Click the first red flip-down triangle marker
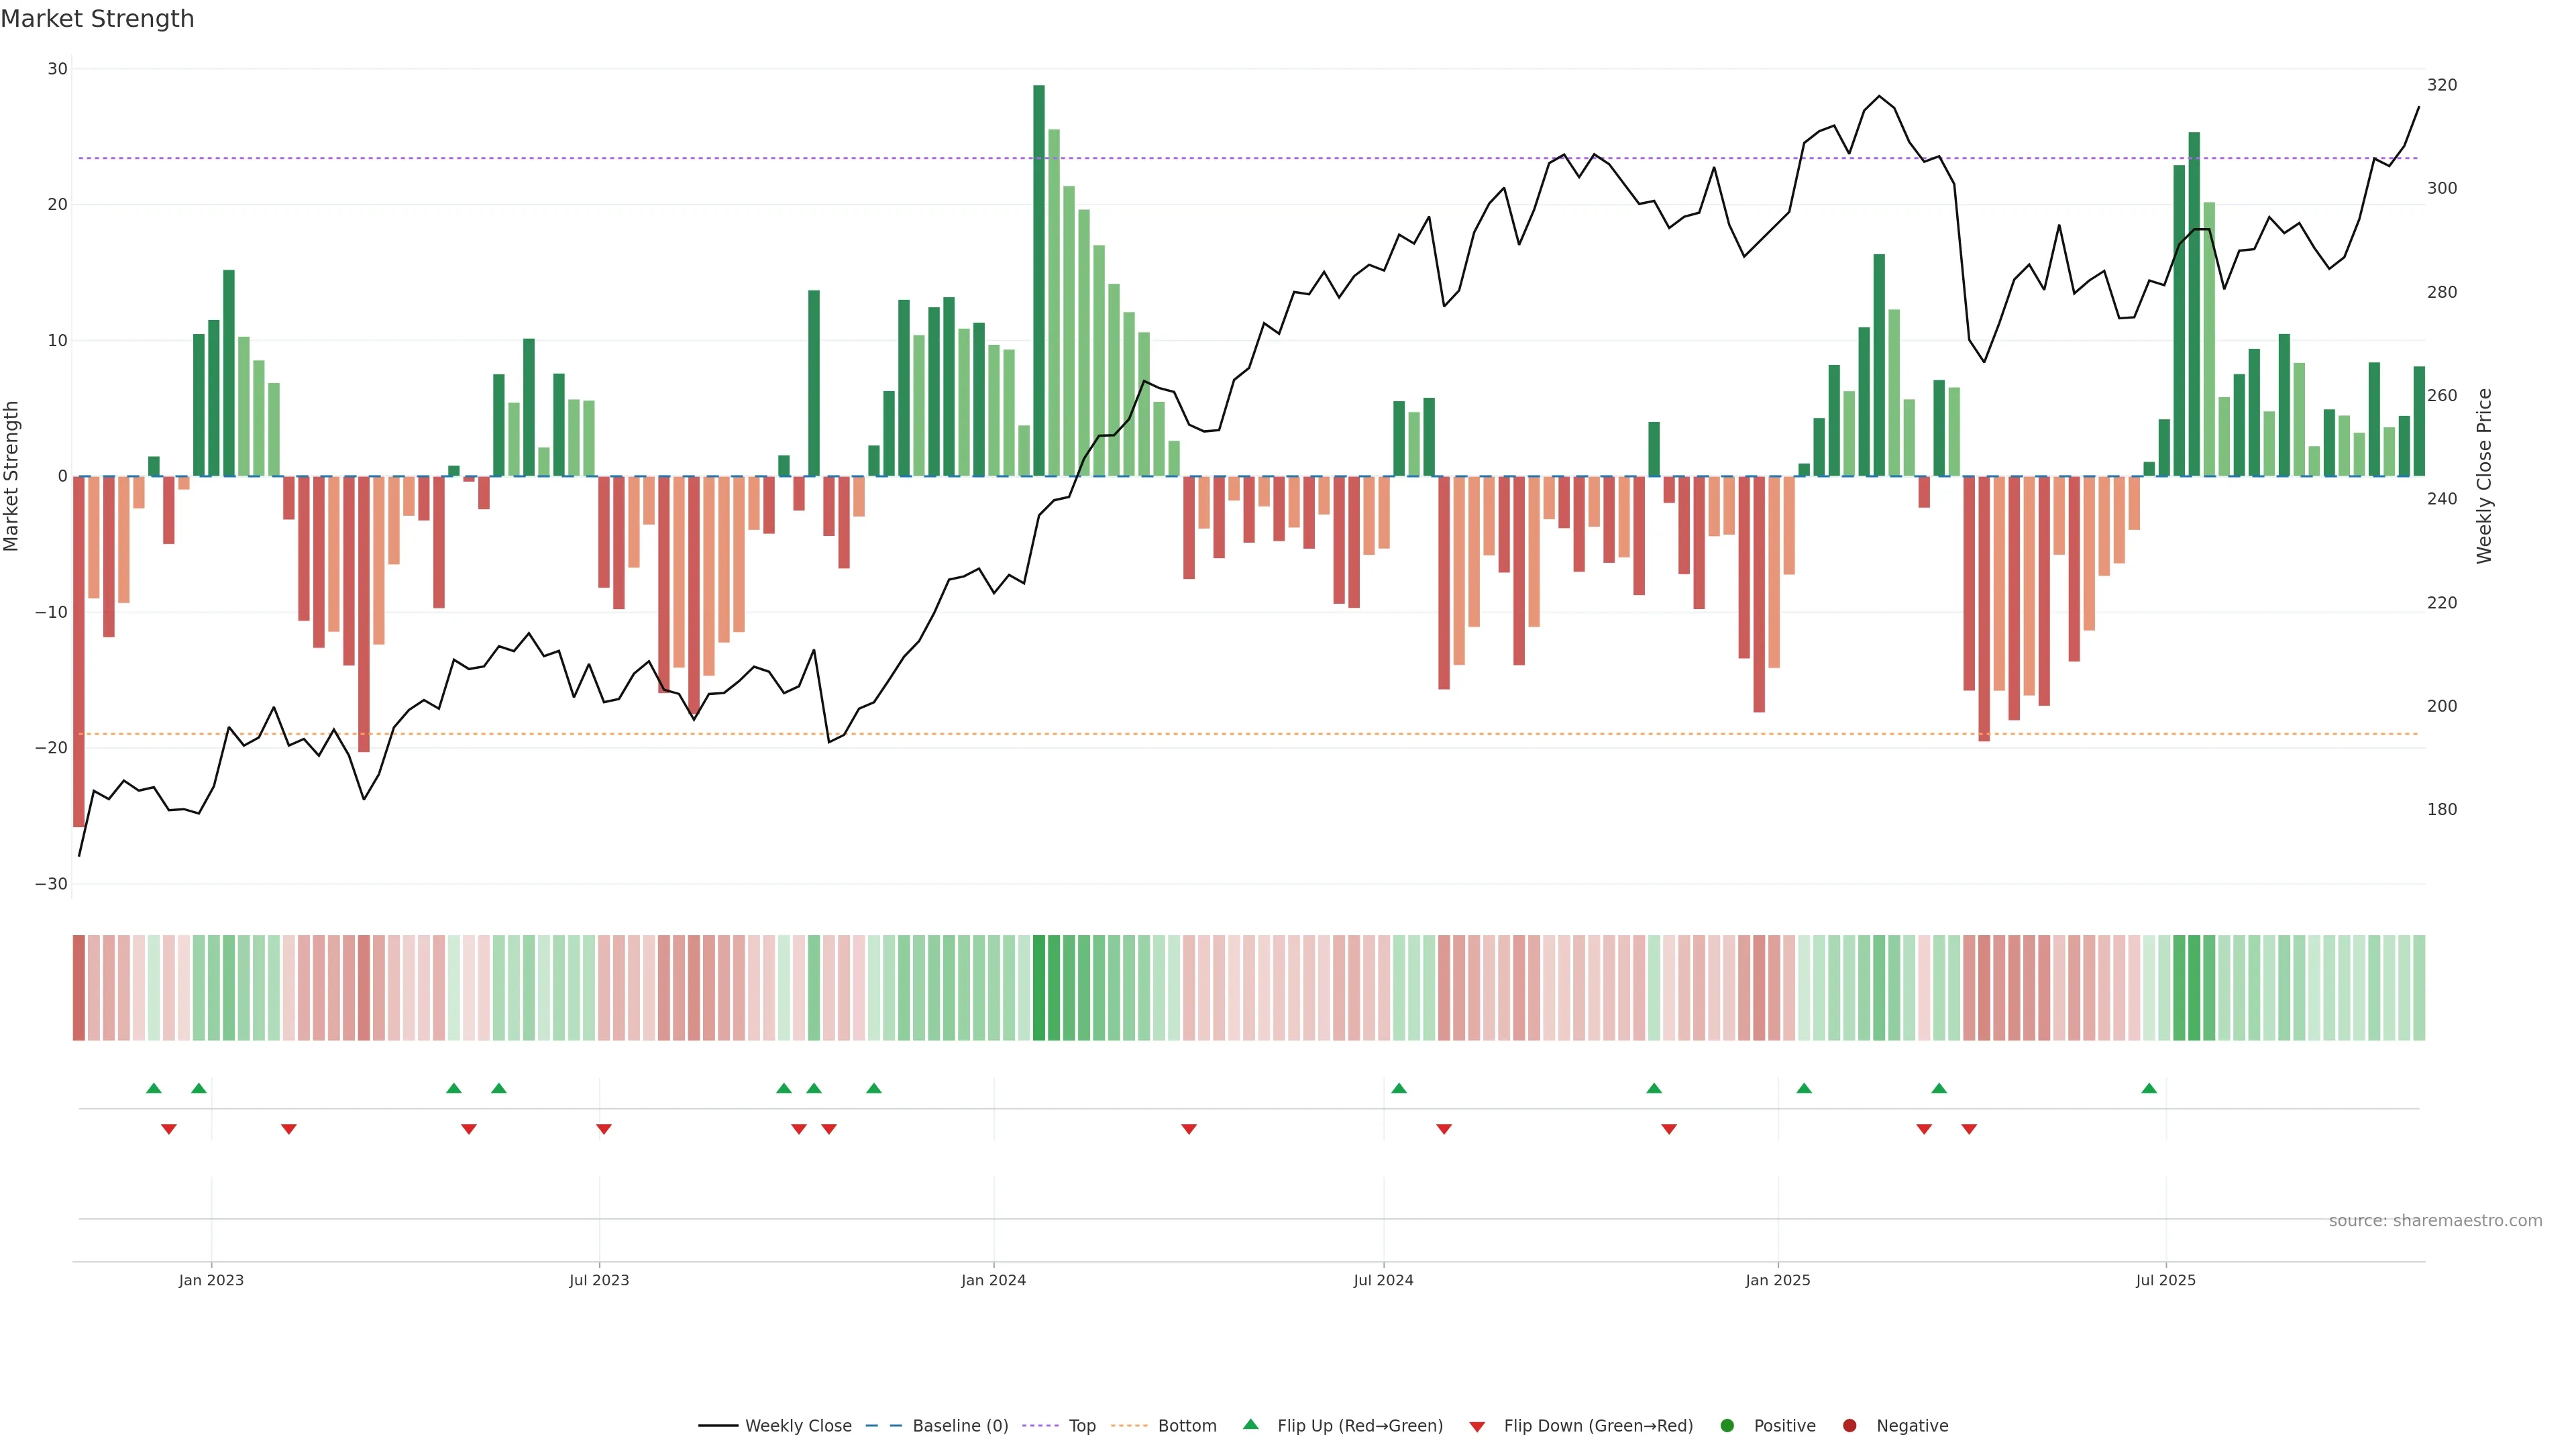 click(169, 1129)
